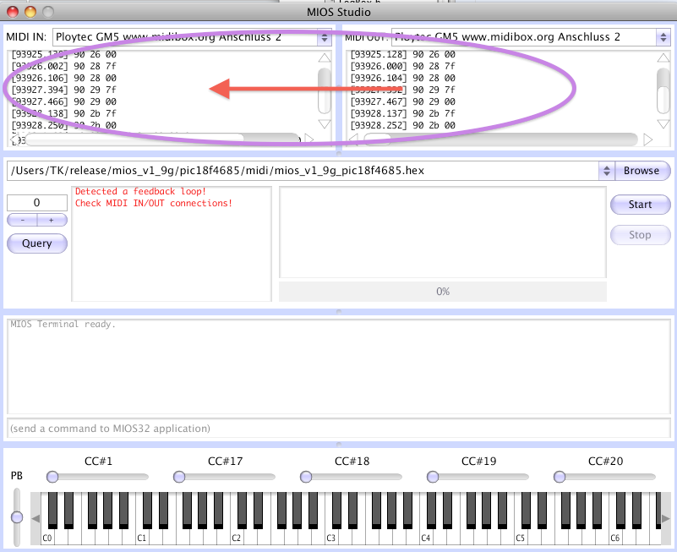Click the disabled Stop button
Viewport: 677px width, 552px height.
coord(641,235)
